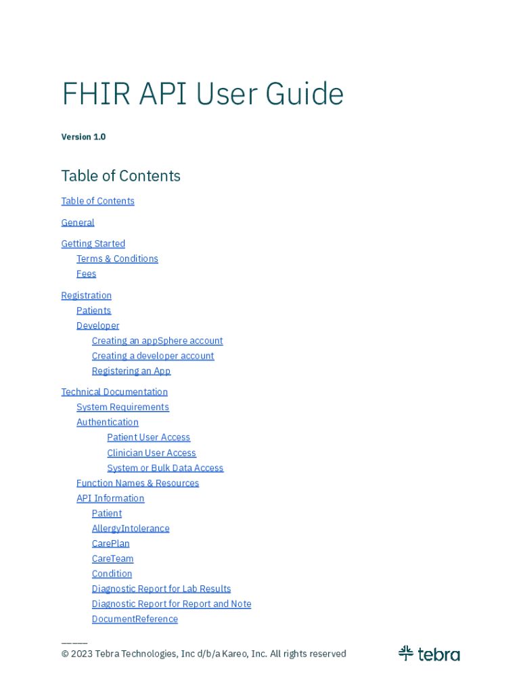Open Diagnostic Report for Lab Results
521x693 pixels.
pos(161,589)
